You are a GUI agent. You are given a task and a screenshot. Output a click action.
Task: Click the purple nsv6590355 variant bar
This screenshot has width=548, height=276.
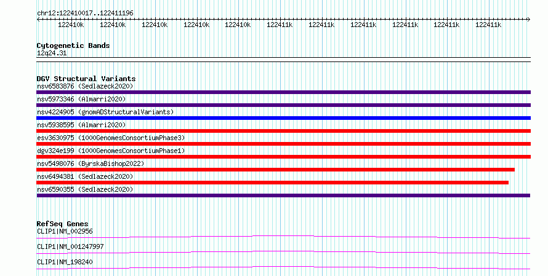[283, 195]
